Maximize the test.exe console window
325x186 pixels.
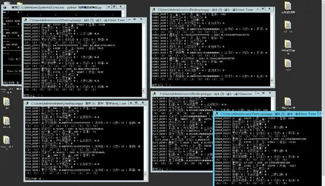tap(263, 93)
